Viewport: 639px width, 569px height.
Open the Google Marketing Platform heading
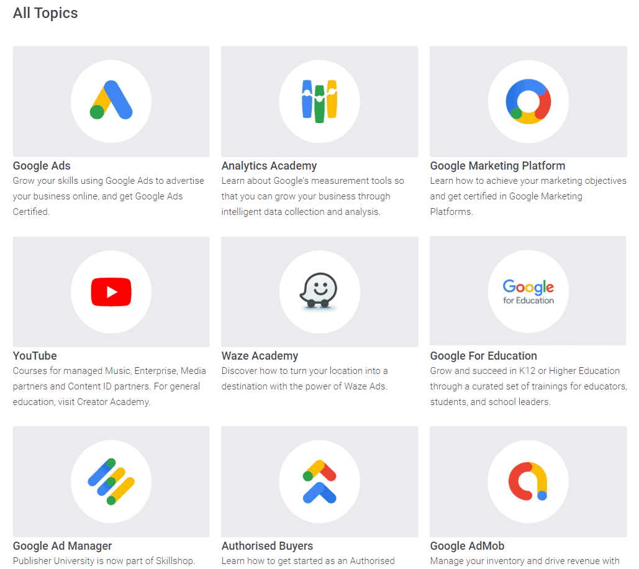497,166
